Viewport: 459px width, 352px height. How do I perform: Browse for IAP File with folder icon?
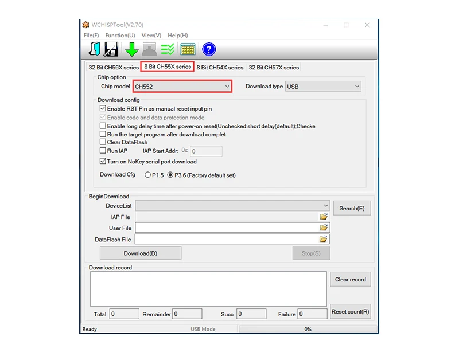pyautogui.click(x=324, y=217)
